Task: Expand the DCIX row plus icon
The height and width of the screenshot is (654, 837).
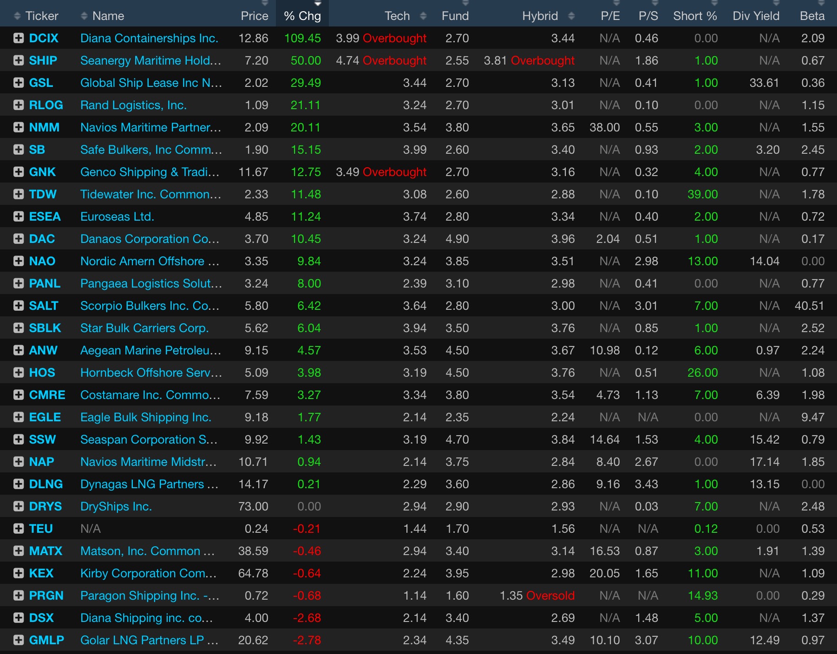Action: pyautogui.click(x=19, y=38)
